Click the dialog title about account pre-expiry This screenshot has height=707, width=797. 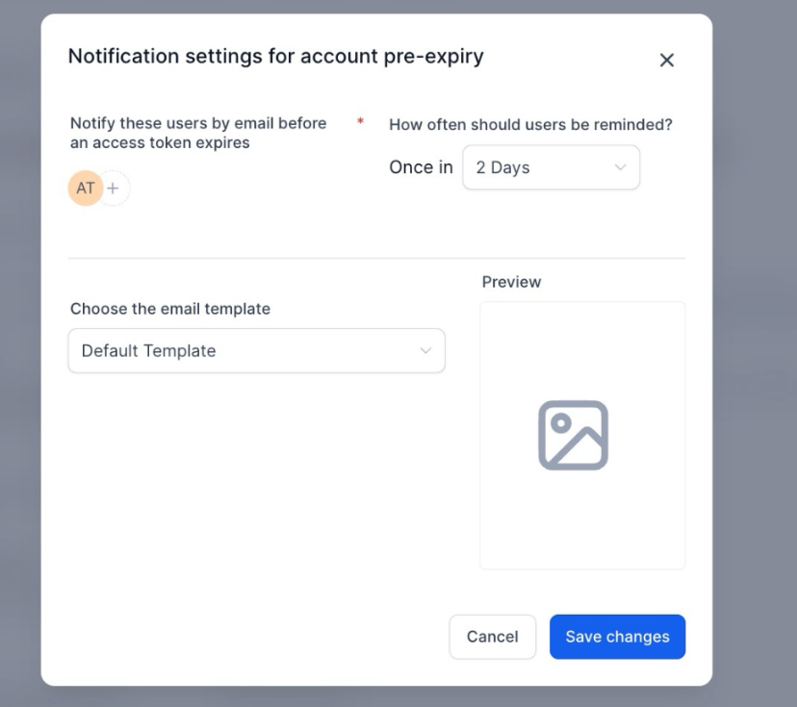click(275, 56)
